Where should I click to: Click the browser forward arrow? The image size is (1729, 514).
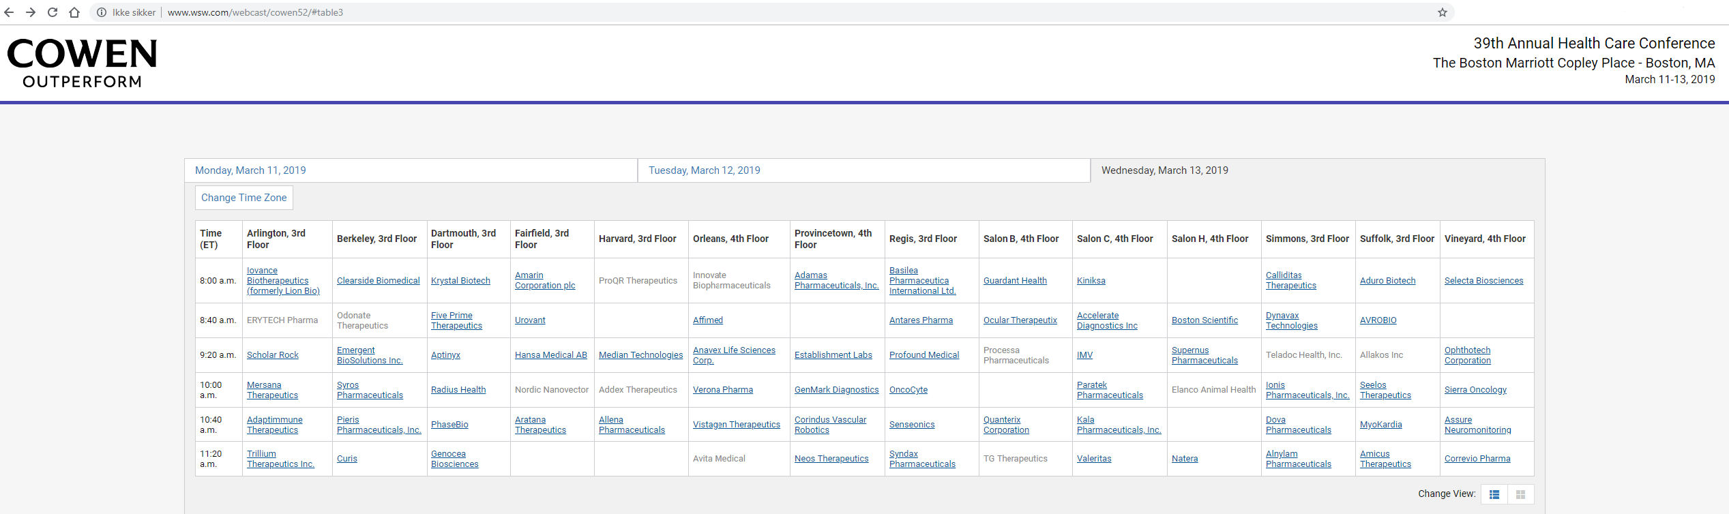click(31, 12)
